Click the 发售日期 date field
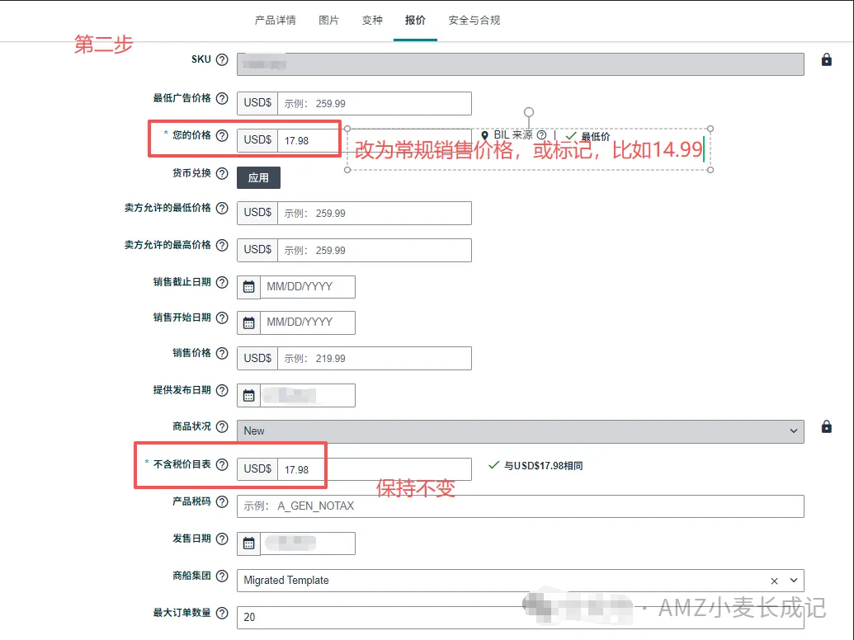This screenshot has width=854, height=640. (308, 544)
